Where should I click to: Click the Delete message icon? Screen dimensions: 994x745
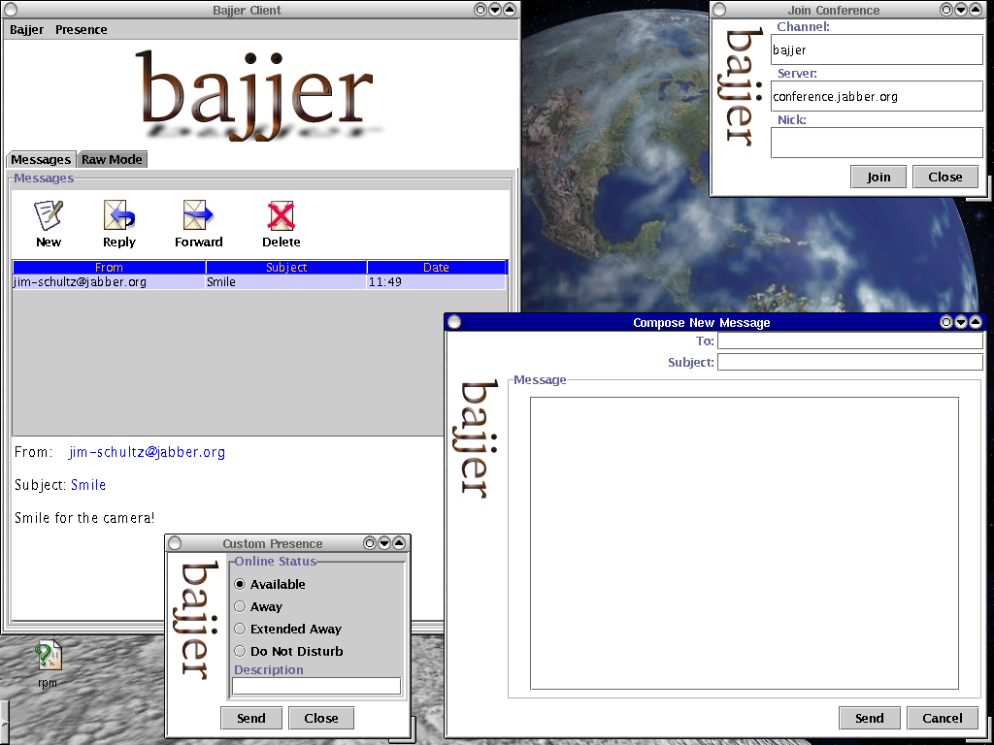(281, 215)
